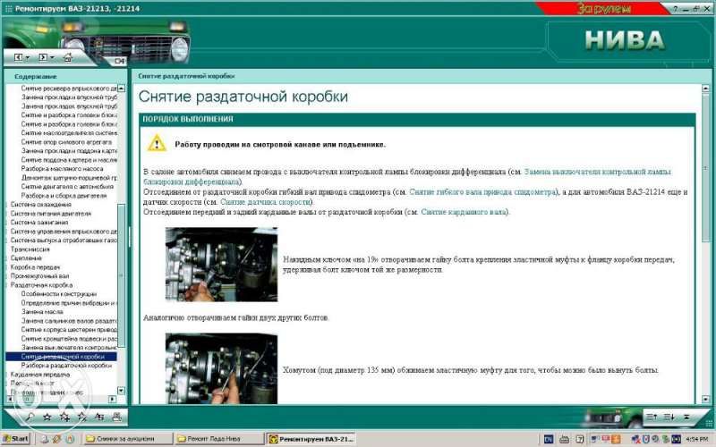Click 'Ремонтируем ВАЗ-21...' taskbar button
This screenshot has width=716, height=447.
(311, 439)
